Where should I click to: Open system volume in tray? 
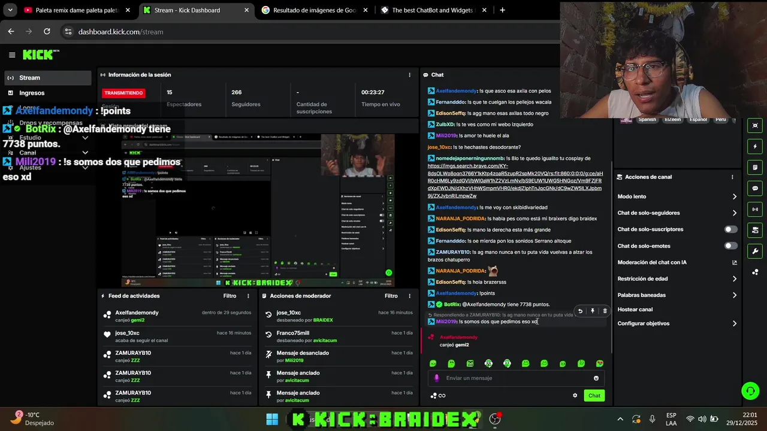[702, 419]
